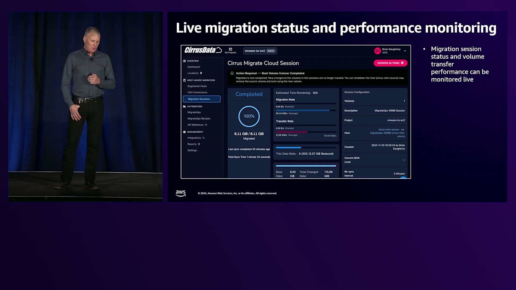516x290 pixels.
Task: Click the user avatar circle
Action: [x=378, y=51]
